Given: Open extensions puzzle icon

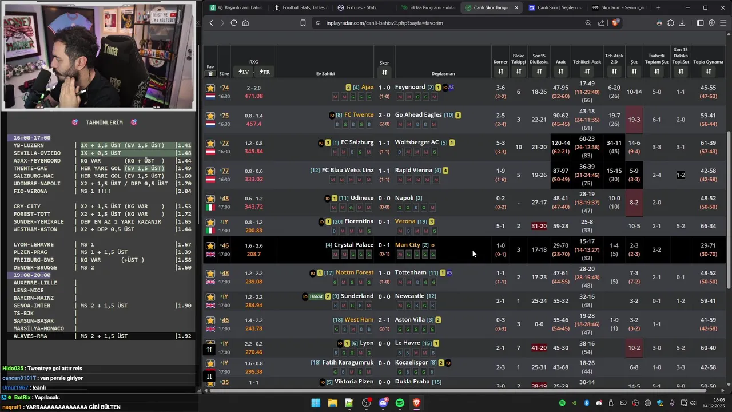Looking at the screenshot, I should click(x=670, y=23).
